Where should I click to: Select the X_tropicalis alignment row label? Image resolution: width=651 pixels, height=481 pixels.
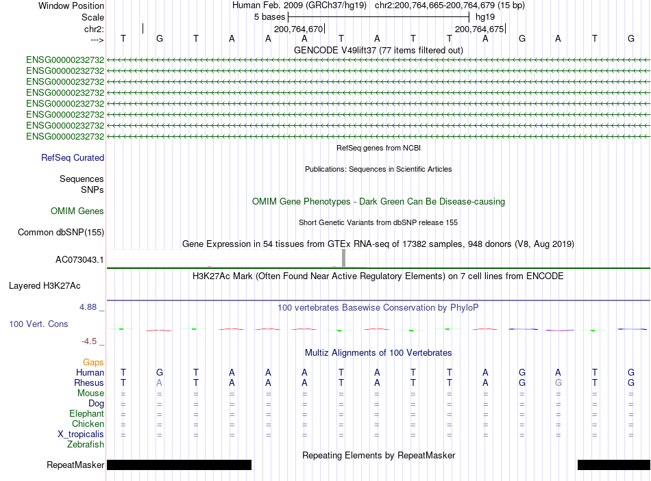[x=81, y=434]
